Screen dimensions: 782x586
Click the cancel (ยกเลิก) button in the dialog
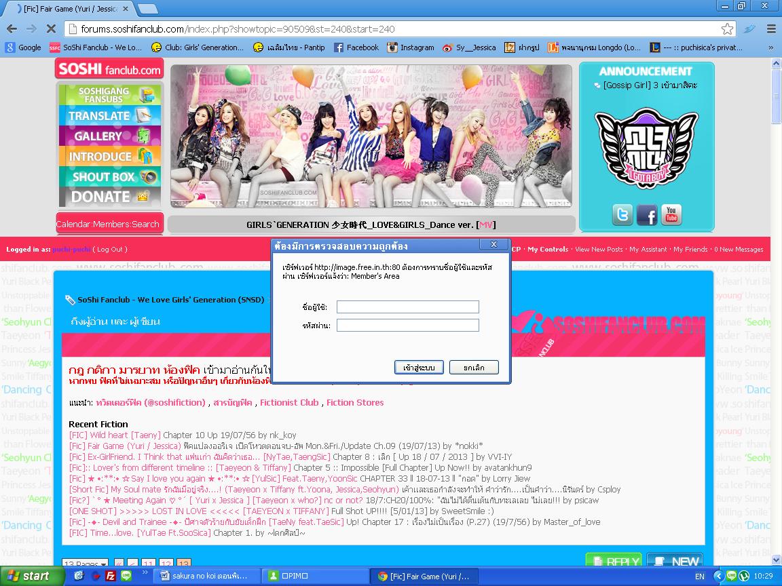click(x=474, y=368)
